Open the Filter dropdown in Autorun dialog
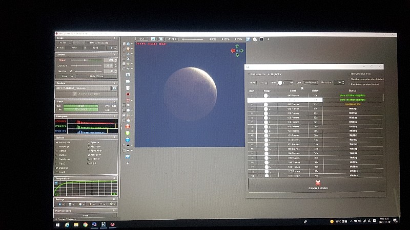 pos(285,83)
